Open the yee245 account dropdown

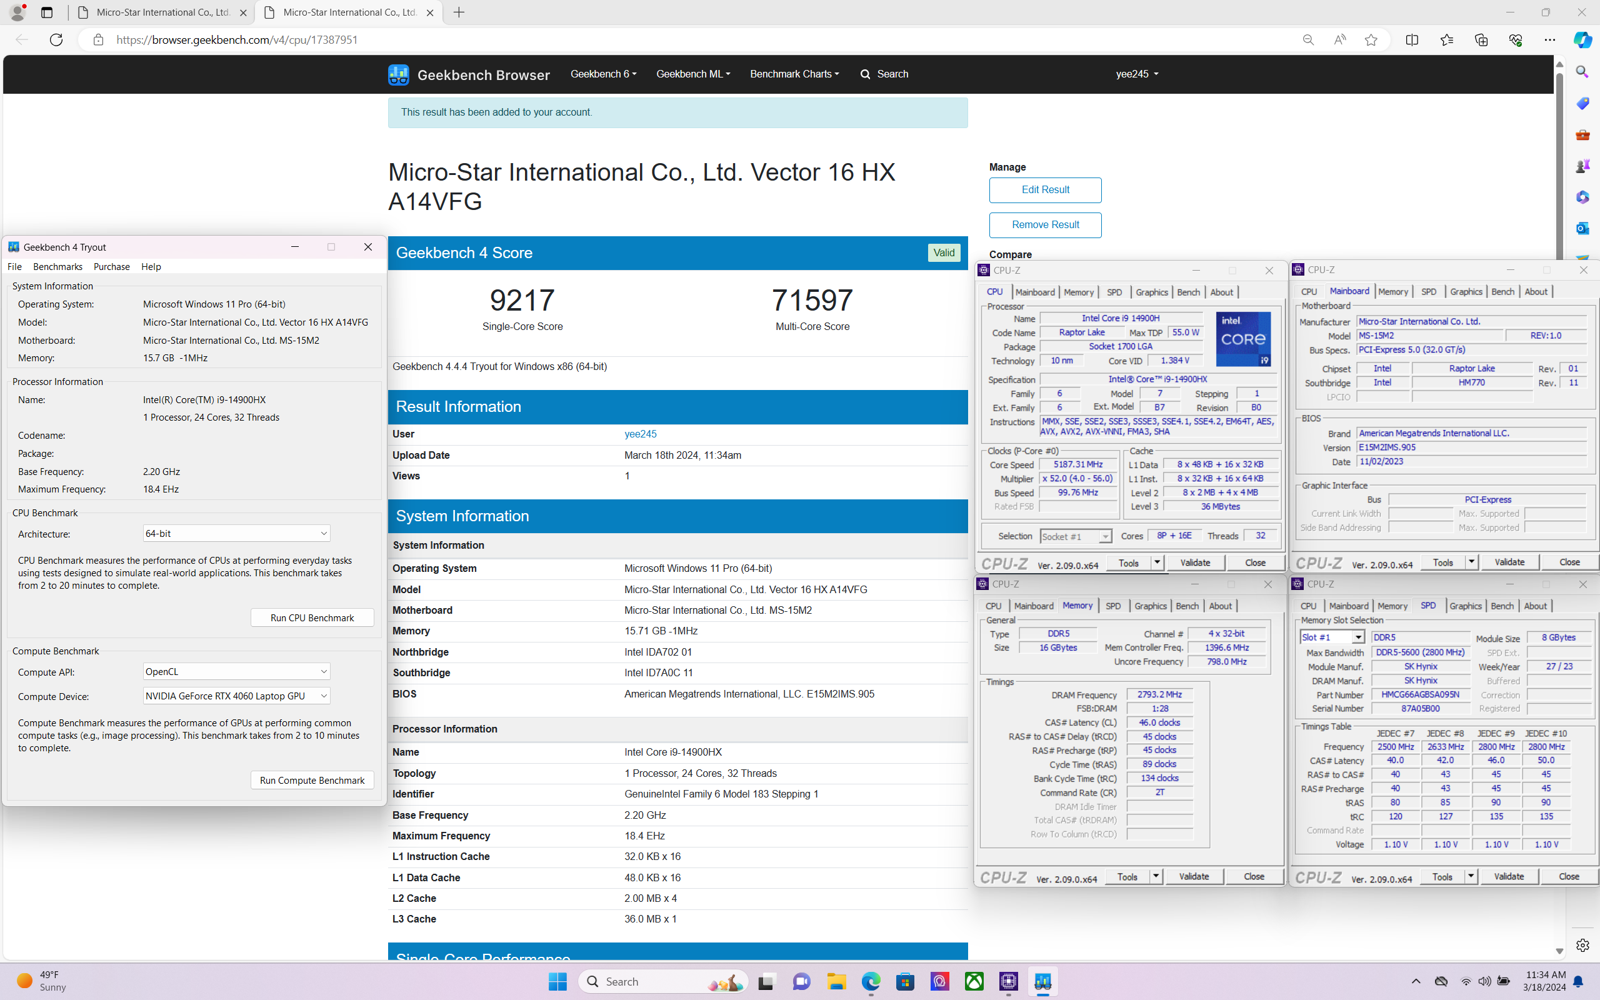pos(1136,74)
